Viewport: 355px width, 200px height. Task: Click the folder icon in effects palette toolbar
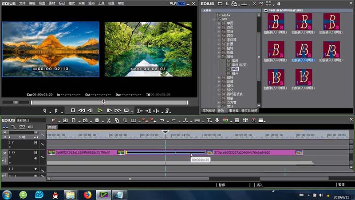[220, 4]
